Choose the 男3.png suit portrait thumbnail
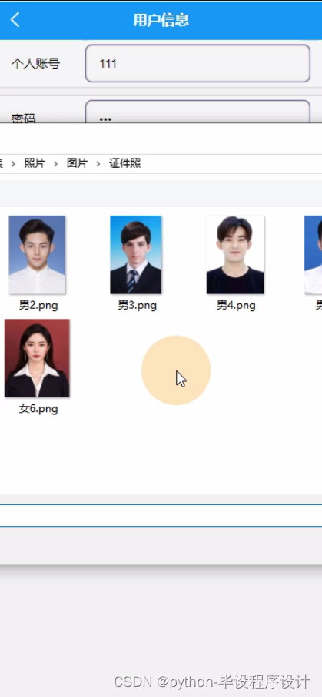 136,255
